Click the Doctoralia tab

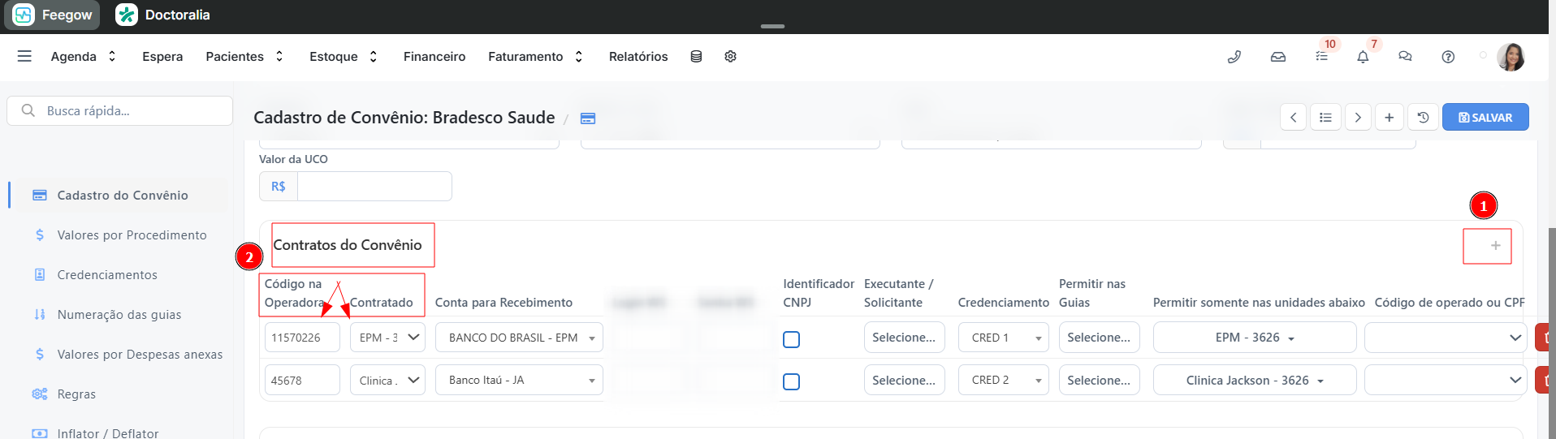[163, 15]
